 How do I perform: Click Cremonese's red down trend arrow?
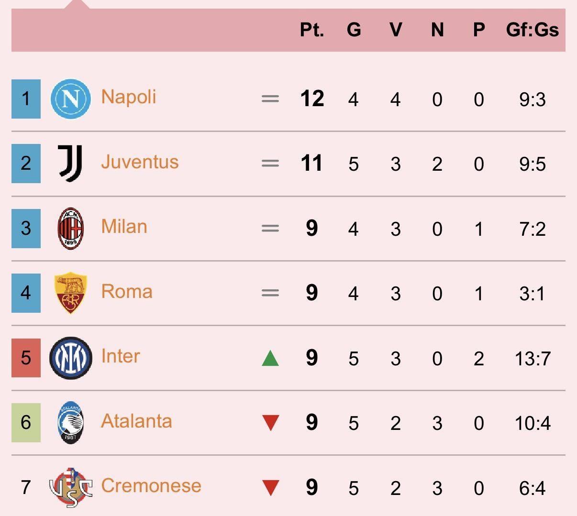coord(270,488)
